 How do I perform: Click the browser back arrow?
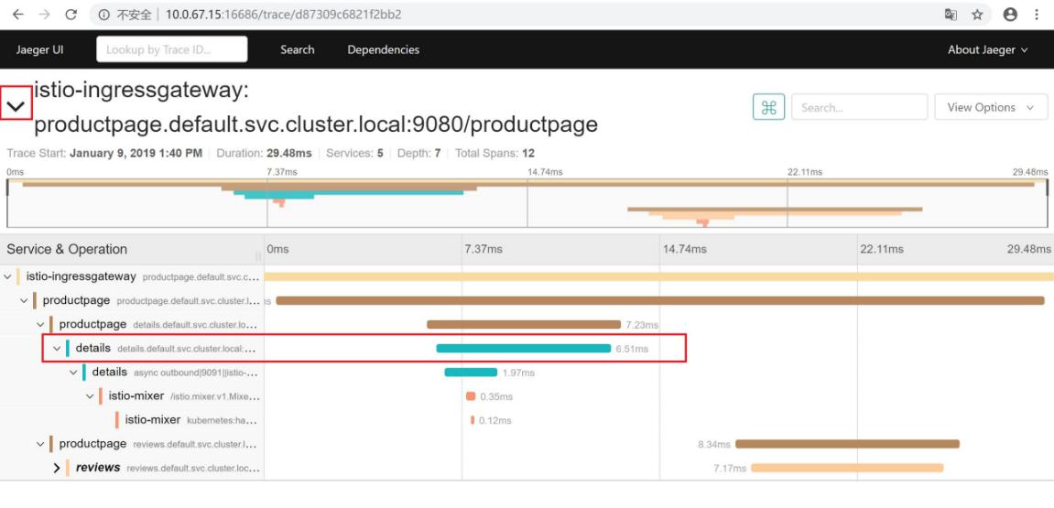click(x=17, y=15)
